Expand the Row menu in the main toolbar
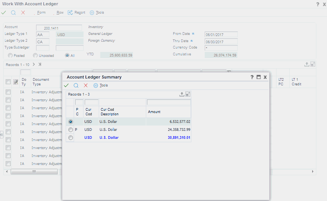The image size is (327, 201). 60,13
